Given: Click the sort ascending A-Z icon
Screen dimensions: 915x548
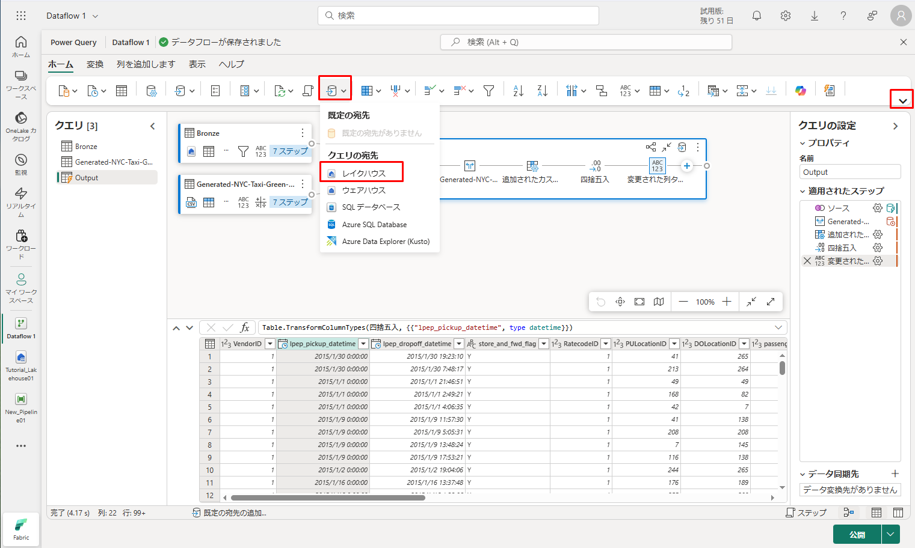Looking at the screenshot, I should click(518, 91).
